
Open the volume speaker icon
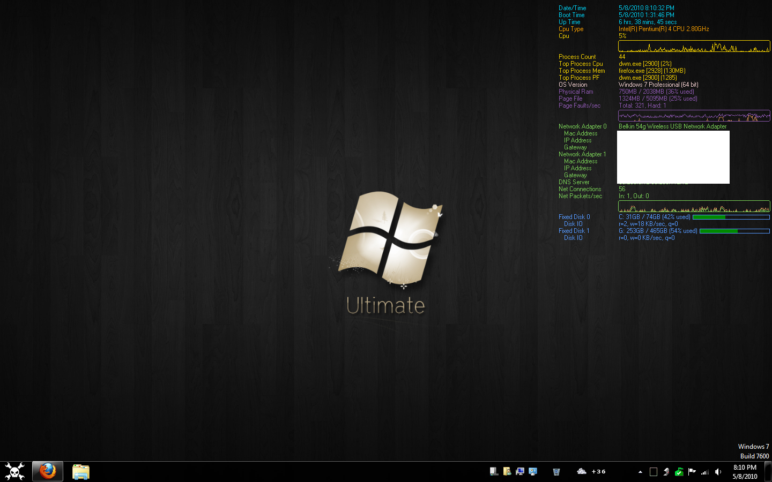(718, 472)
